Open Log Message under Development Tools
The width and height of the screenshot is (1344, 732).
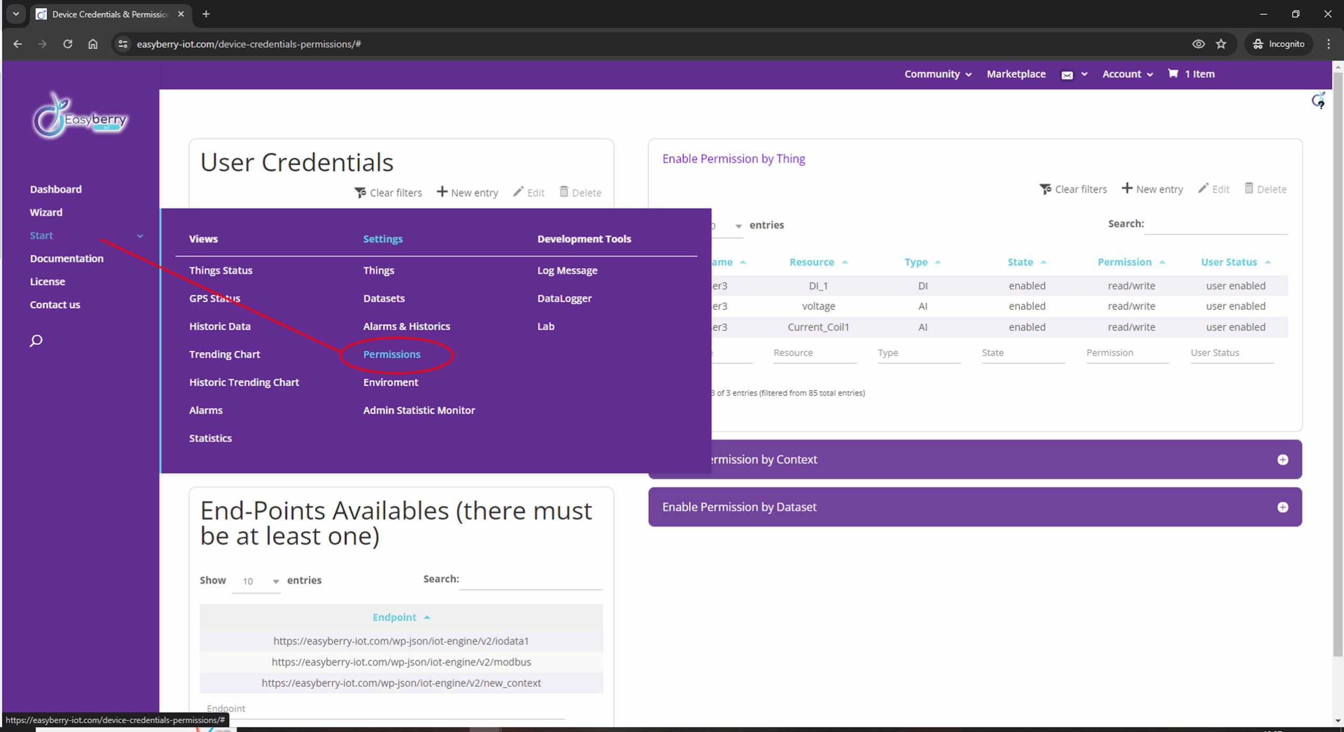click(567, 270)
